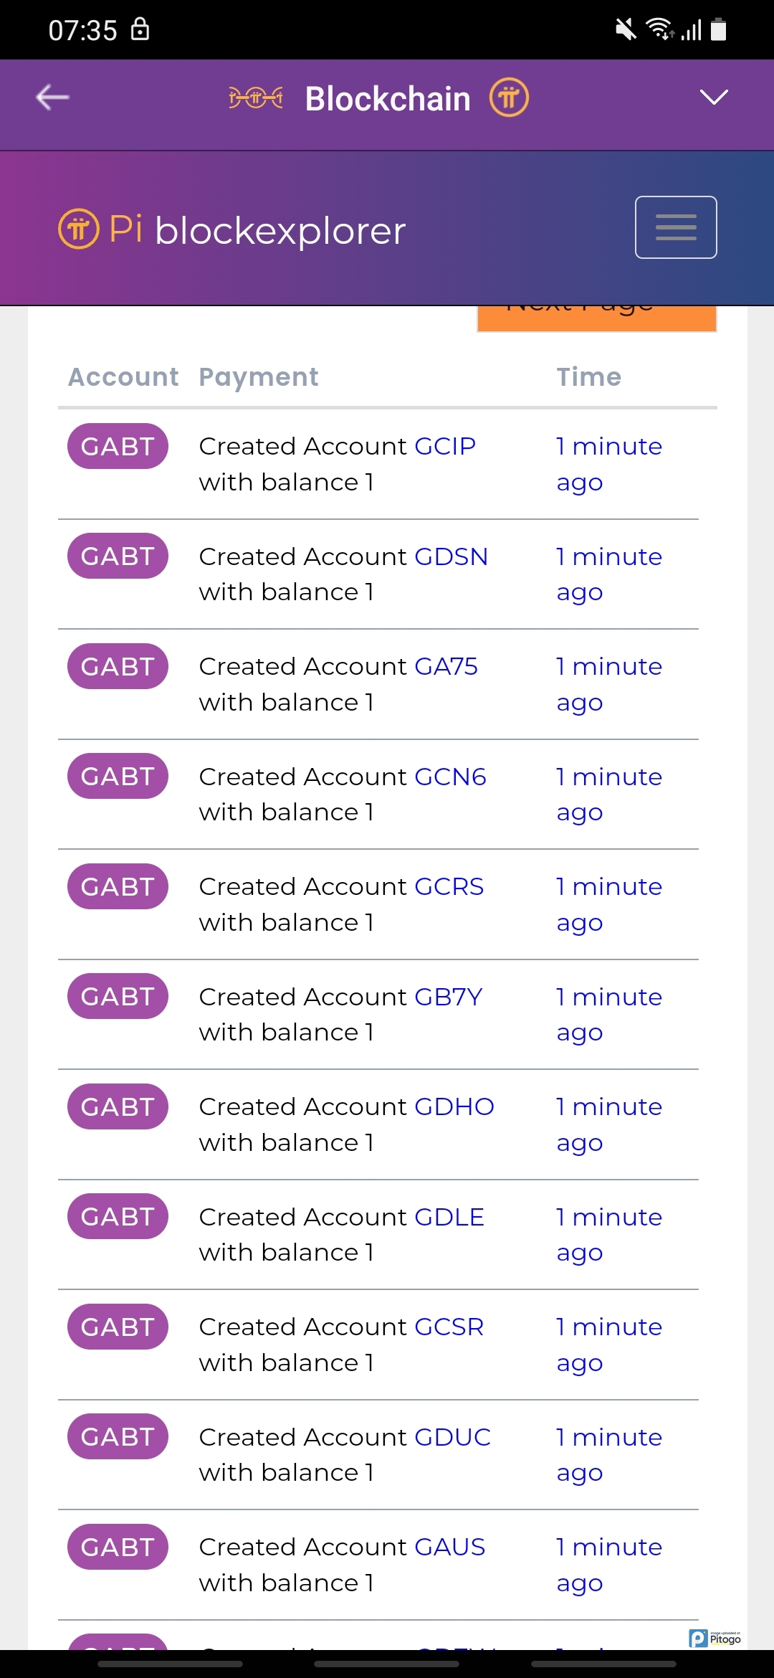Open account GDSN link

point(451,556)
